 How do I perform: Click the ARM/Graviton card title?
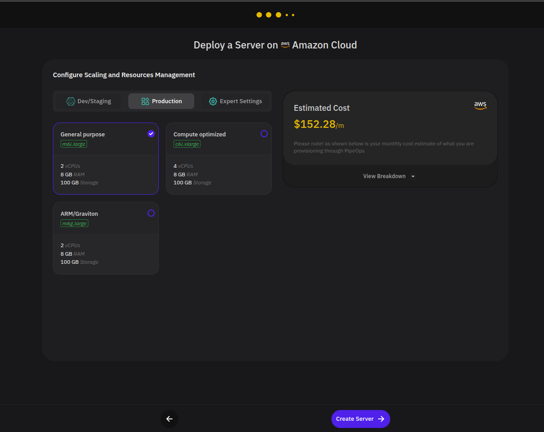pos(79,214)
